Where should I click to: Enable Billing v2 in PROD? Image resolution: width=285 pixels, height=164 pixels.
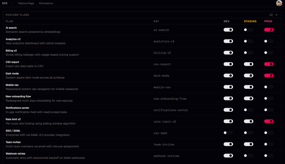[x=269, y=53]
